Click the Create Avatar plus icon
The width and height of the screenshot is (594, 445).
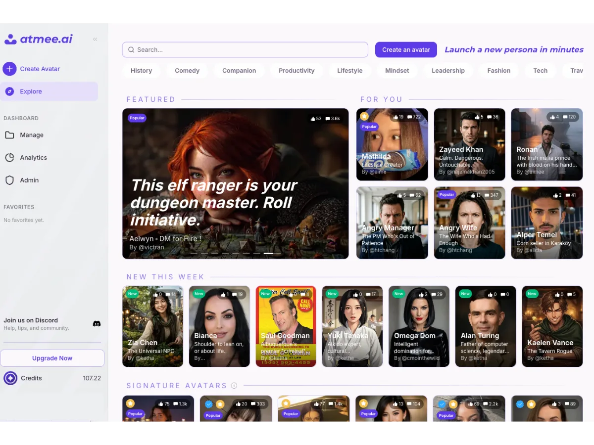pyautogui.click(x=9, y=69)
